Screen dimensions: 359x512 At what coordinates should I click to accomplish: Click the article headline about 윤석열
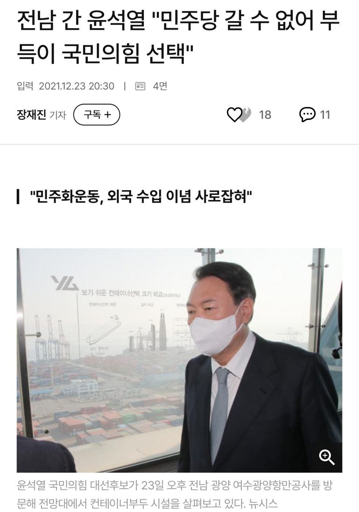point(178,37)
